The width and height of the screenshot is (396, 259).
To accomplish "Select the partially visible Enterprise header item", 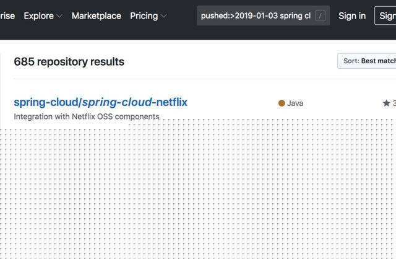I will click(x=7, y=15).
